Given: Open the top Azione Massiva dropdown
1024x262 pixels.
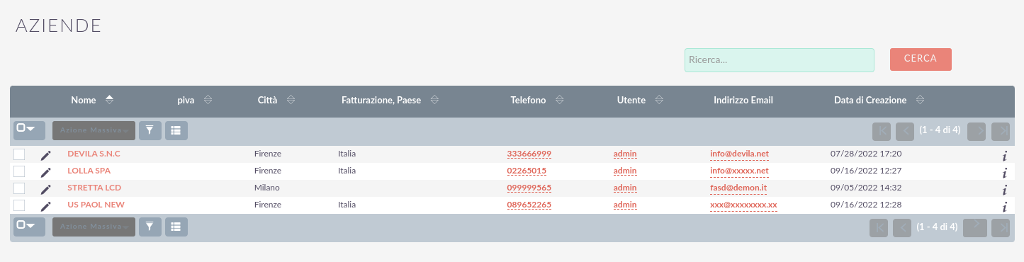Looking at the screenshot, I should pyautogui.click(x=94, y=130).
